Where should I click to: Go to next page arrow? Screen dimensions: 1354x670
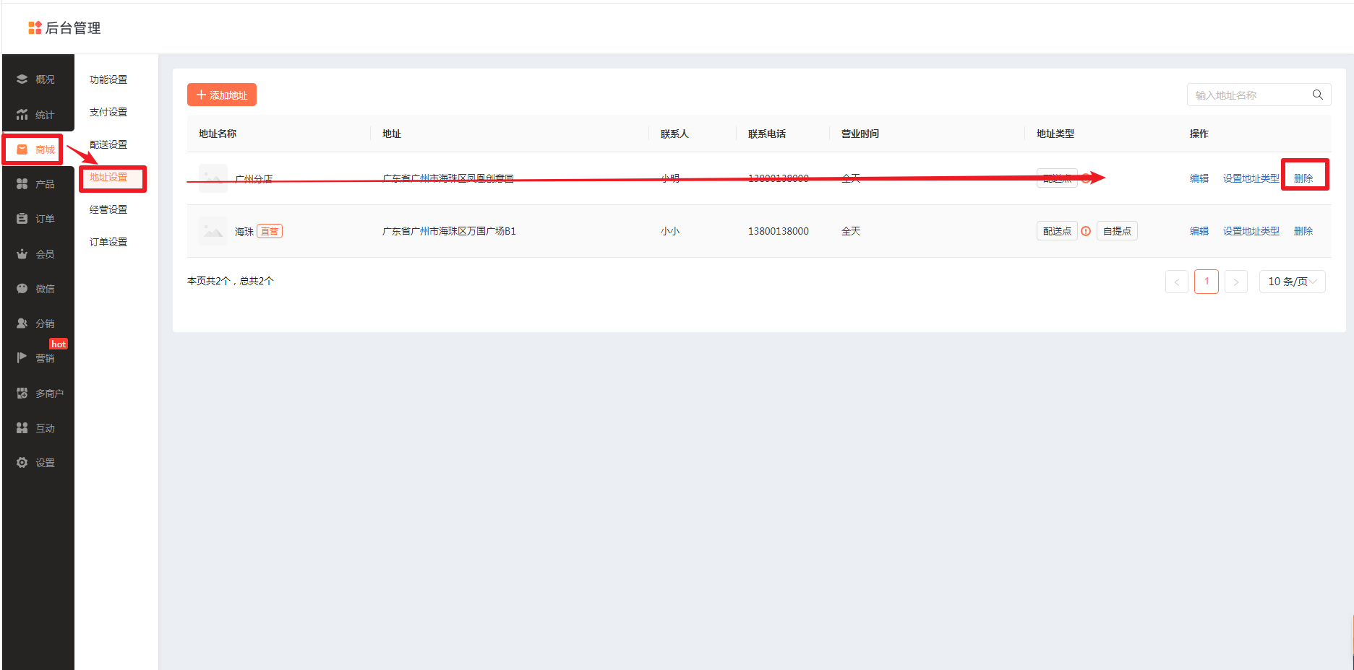[1236, 282]
